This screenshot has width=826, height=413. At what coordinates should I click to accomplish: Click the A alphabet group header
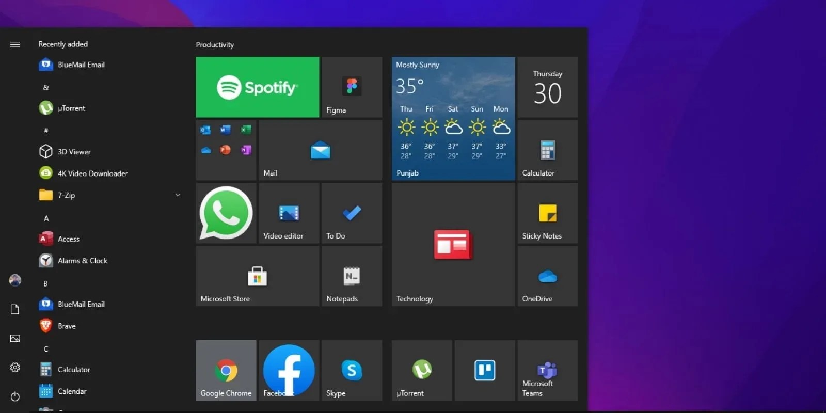point(46,218)
